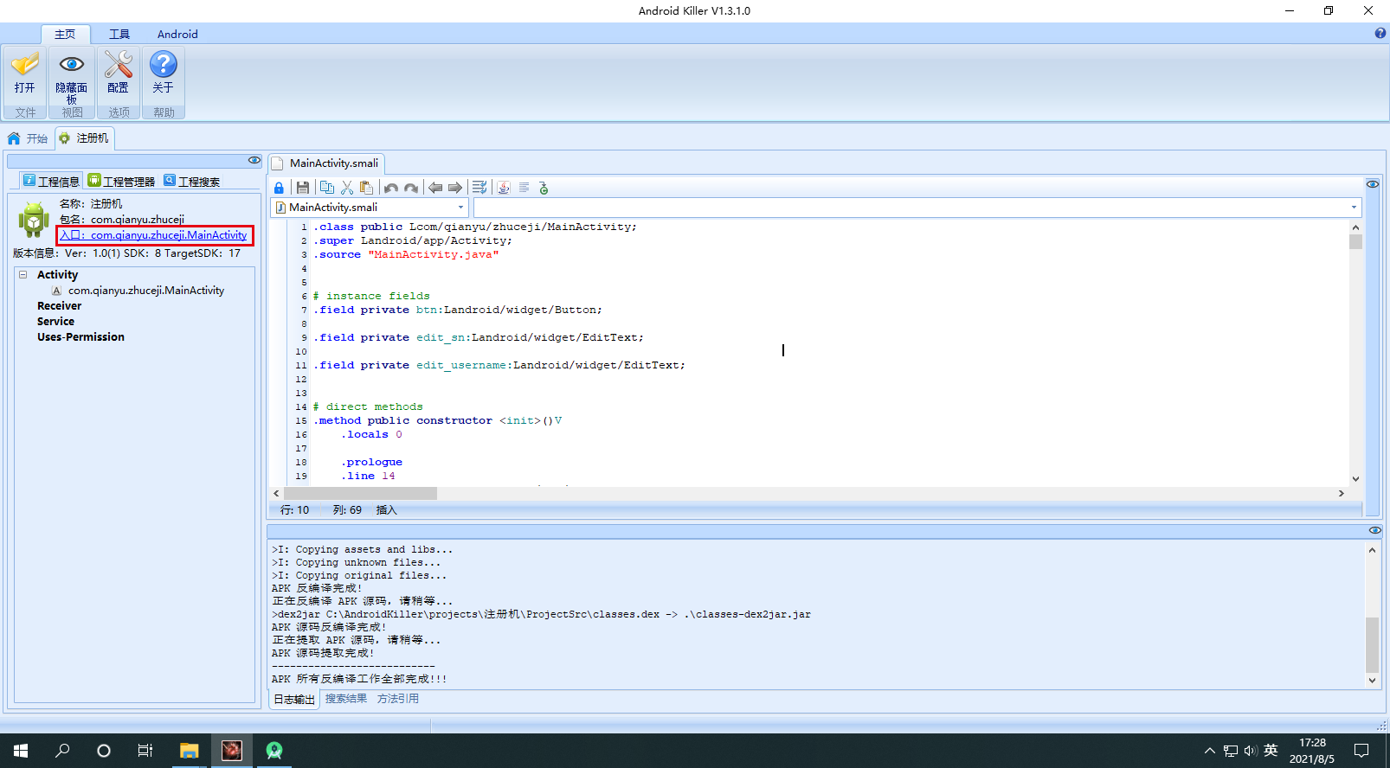Click the text lines format icon

[x=524, y=188]
